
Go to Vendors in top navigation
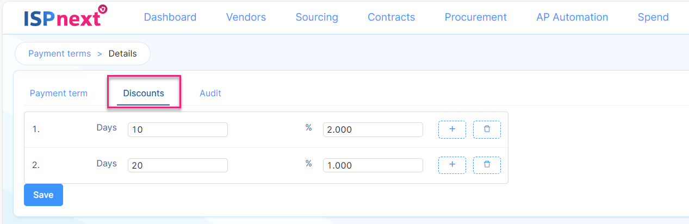(246, 17)
